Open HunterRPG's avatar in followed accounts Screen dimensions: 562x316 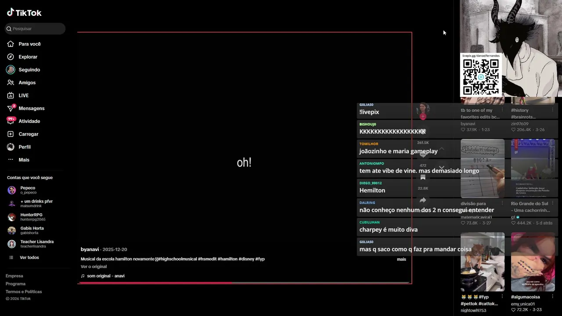(12, 217)
